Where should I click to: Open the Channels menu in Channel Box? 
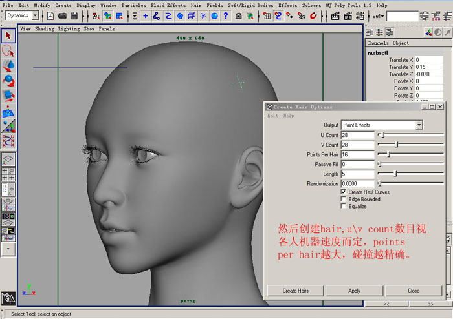click(x=378, y=43)
